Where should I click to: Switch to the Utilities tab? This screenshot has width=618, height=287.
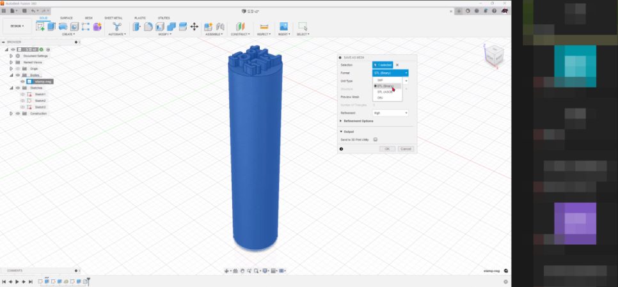[164, 18]
